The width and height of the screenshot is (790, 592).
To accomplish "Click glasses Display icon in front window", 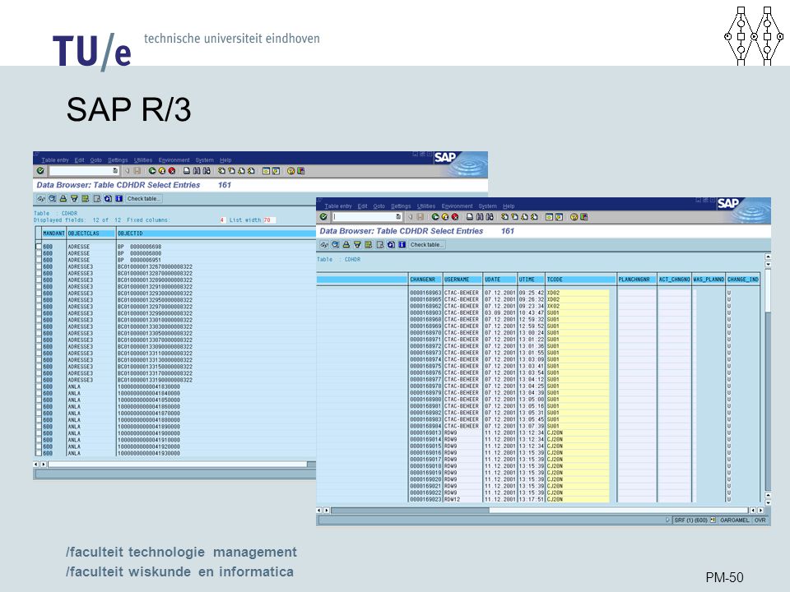I will point(324,245).
